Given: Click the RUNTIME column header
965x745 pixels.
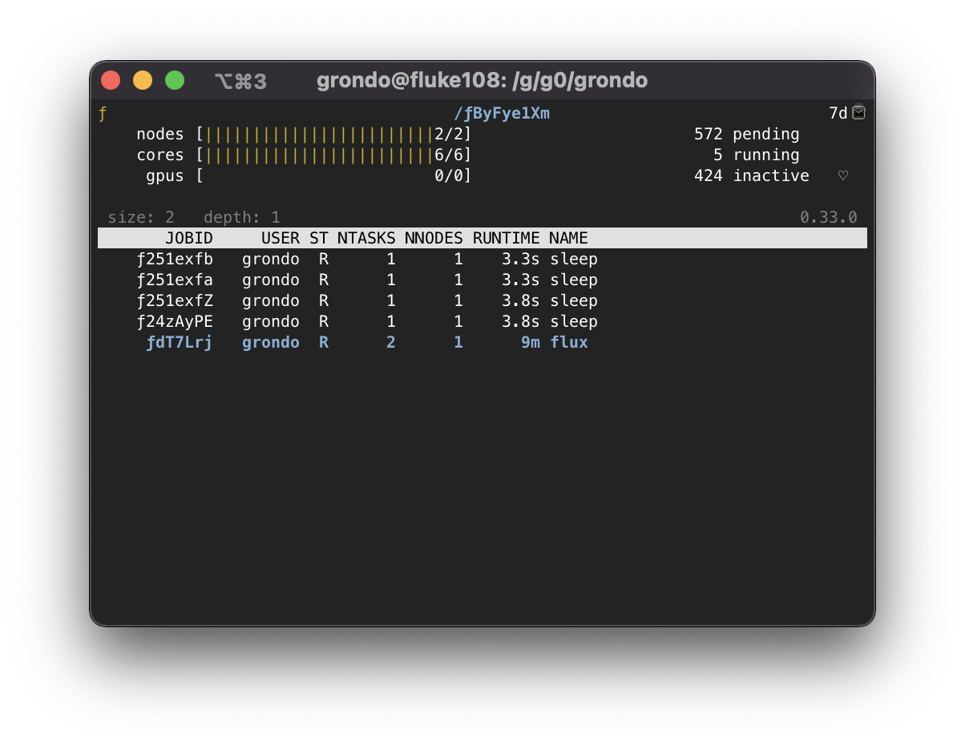Looking at the screenshot, I should pos(507,238).
